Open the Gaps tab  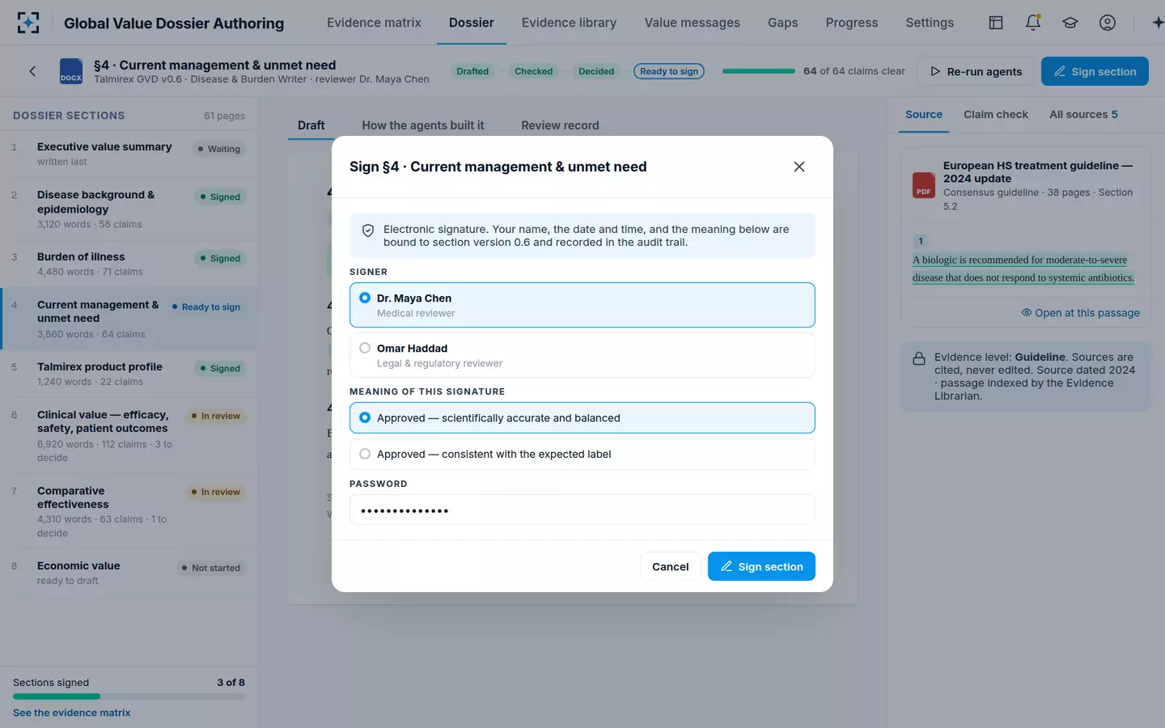[782, 23]
